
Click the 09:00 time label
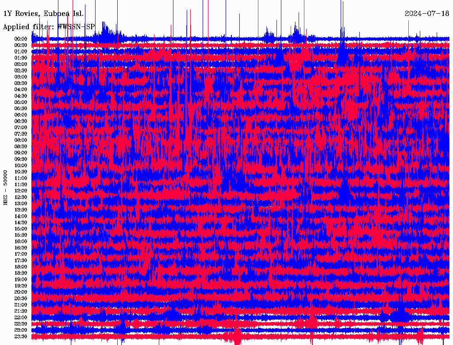[x=21, y=153]
